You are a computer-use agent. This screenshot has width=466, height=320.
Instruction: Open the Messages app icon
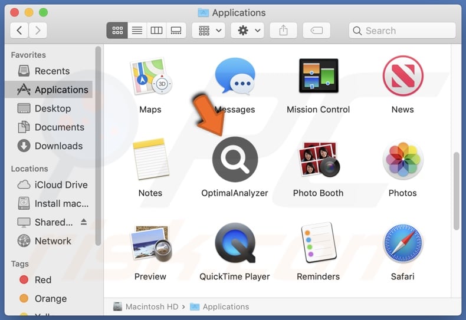click(x=235, y=76)
